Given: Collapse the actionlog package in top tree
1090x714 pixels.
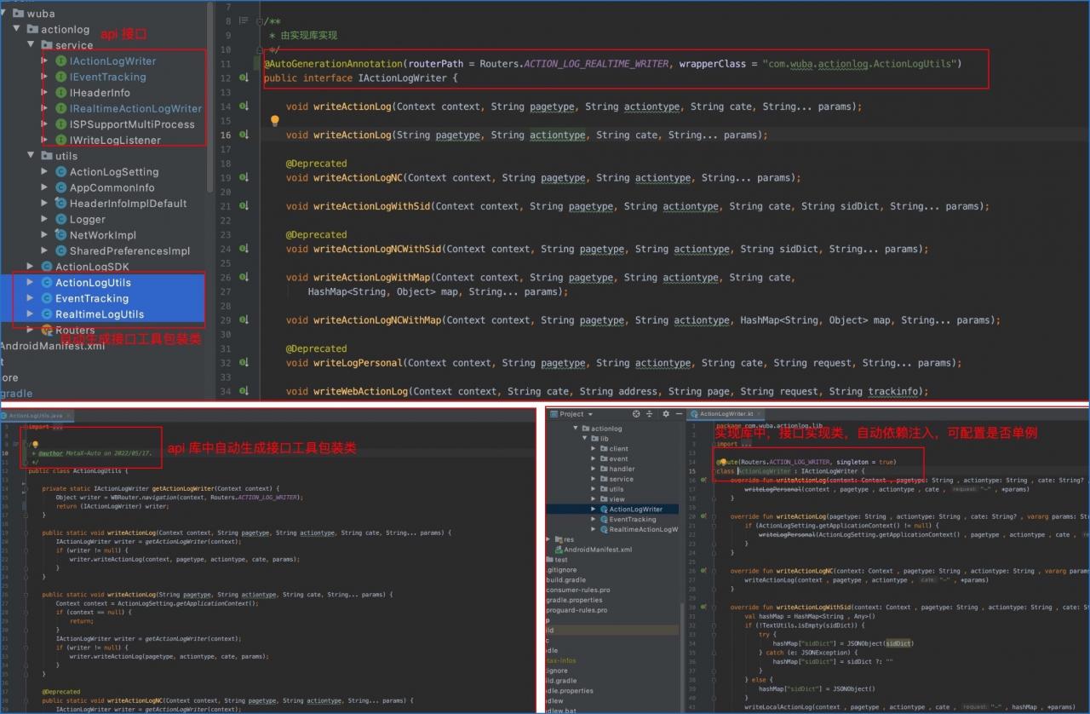Looking at the screenshot, I should pos(18,30).
